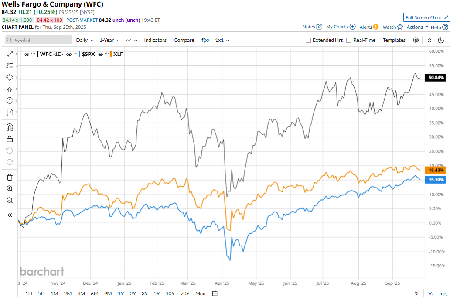Image resolution: width=450 pixels, height=297 pixels.
Task: Select the trend line drawing tool
Action: [x=10, y=54]
